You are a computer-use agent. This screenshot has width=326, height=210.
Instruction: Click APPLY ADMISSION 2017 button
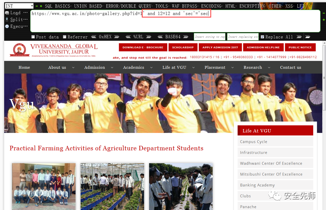click(220, 47)
